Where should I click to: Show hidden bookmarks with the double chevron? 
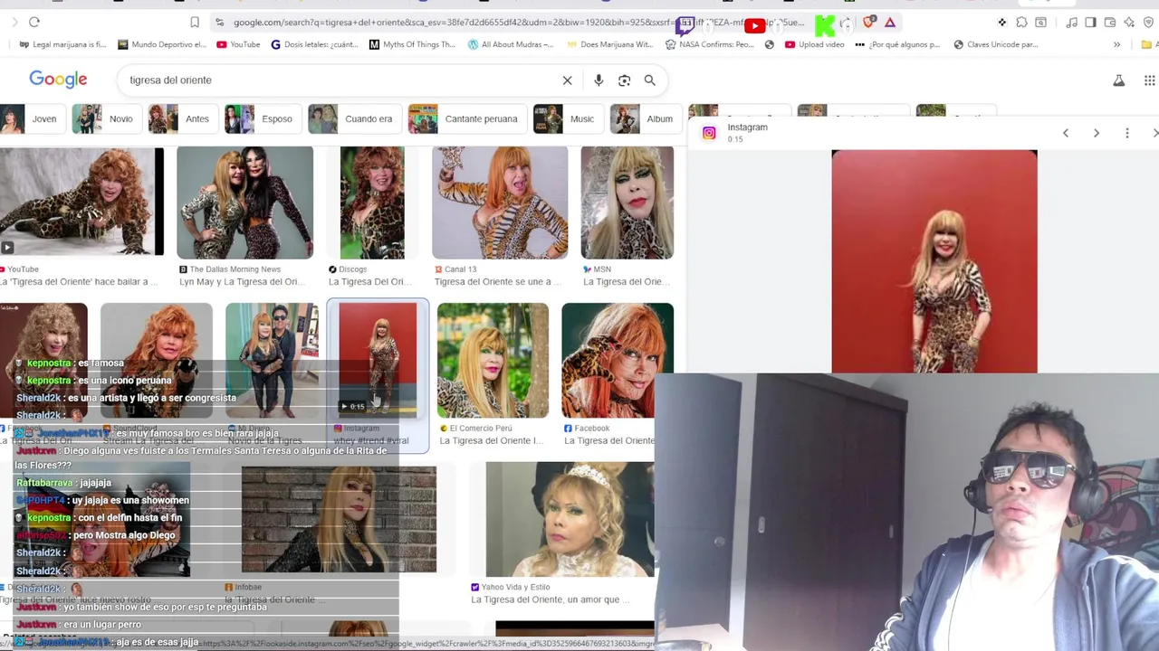click(x=1116, y=44)
